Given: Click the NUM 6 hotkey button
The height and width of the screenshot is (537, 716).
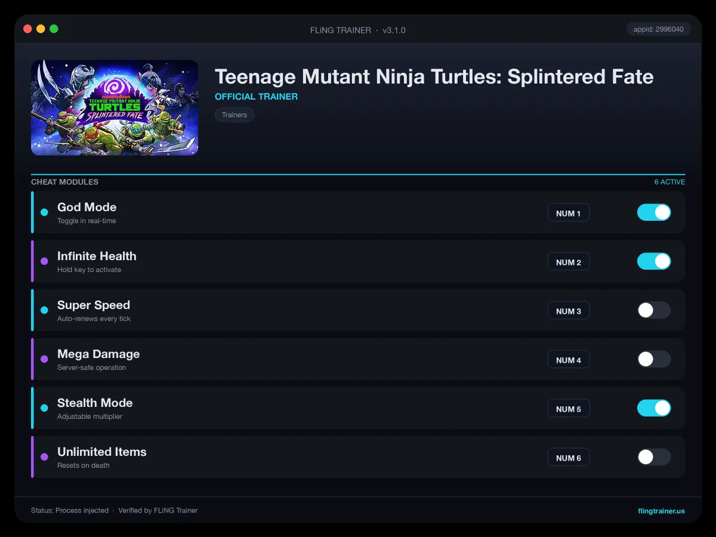Looking at the screenshot, I should point(569,458).
